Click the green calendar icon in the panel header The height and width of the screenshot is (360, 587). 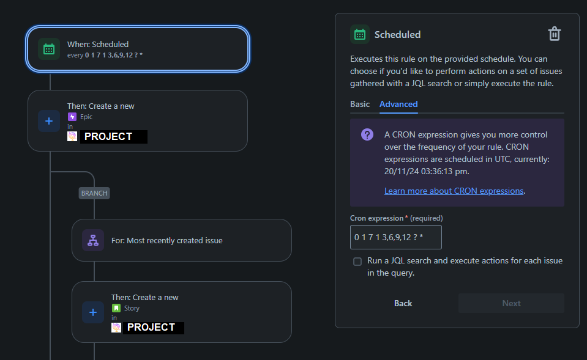coord(359,34)
